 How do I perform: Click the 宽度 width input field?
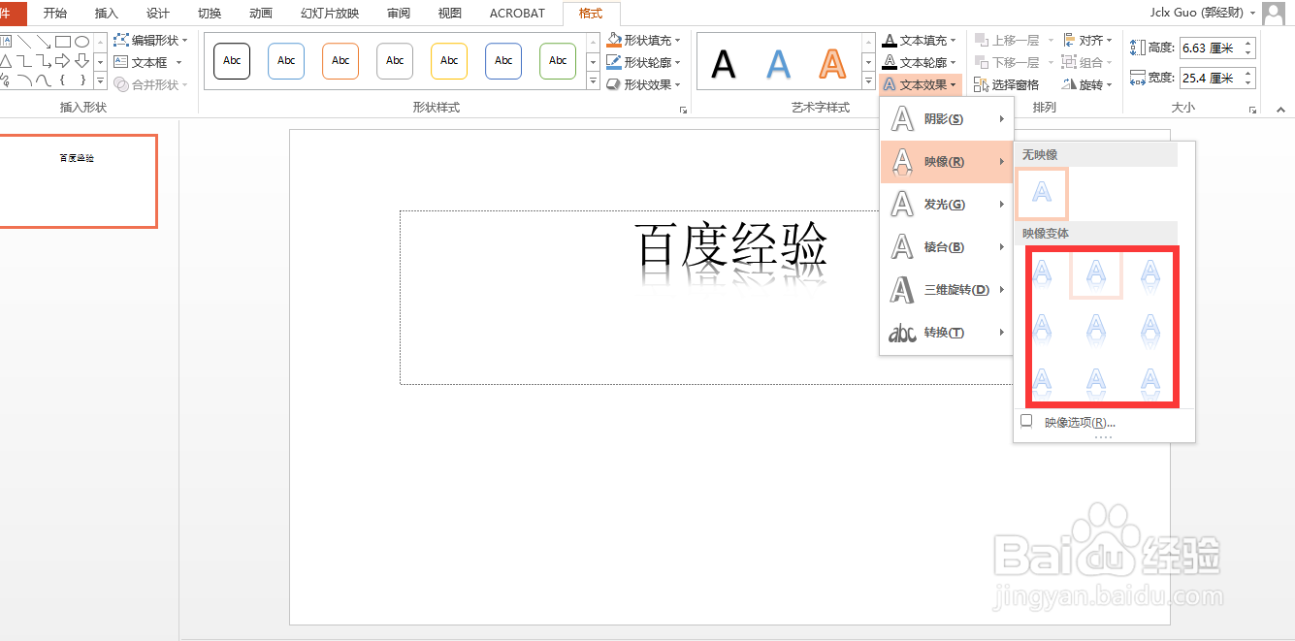coord(1209,78)
